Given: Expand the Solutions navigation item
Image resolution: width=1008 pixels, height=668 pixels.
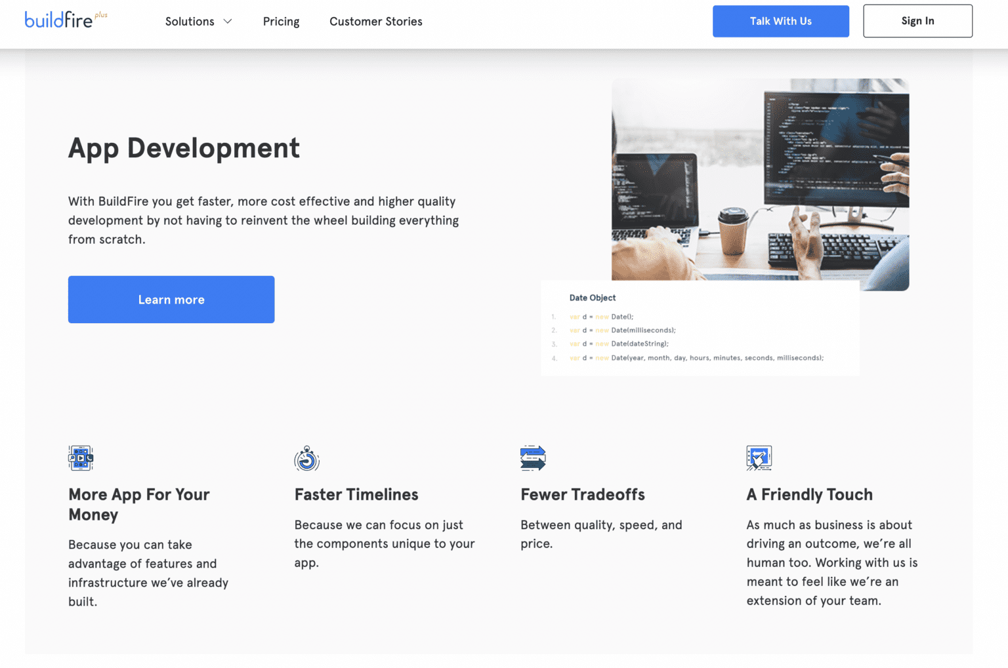Looking at the screenshot, I should [190, 21].
